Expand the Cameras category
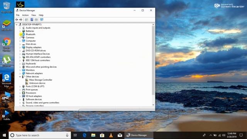Viewport: 247px width, 139px height. [x=20, y=38]
